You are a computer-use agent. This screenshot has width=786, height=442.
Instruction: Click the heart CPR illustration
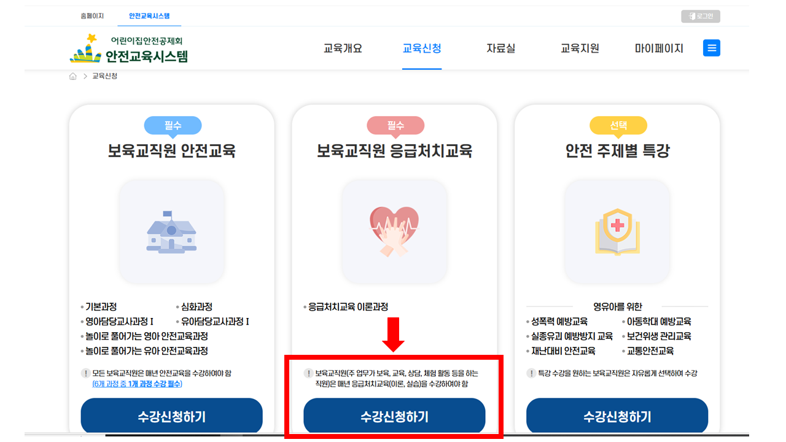pos(394,231)
